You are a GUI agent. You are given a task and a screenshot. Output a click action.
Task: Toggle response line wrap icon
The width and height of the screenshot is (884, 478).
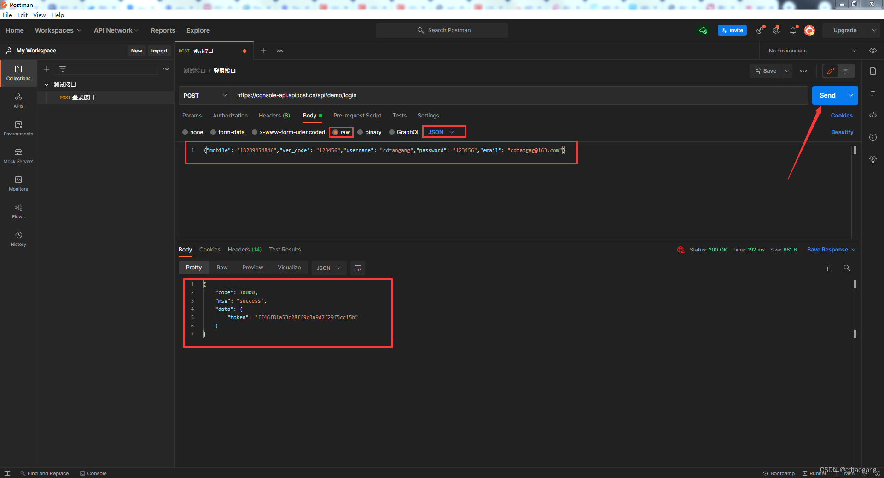coord(358,268)
